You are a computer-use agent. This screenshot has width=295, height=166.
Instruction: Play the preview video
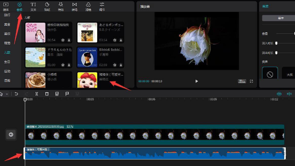coord(197,81)
